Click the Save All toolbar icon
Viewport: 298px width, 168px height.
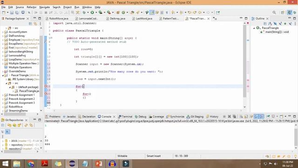click(x=17, y=13)
